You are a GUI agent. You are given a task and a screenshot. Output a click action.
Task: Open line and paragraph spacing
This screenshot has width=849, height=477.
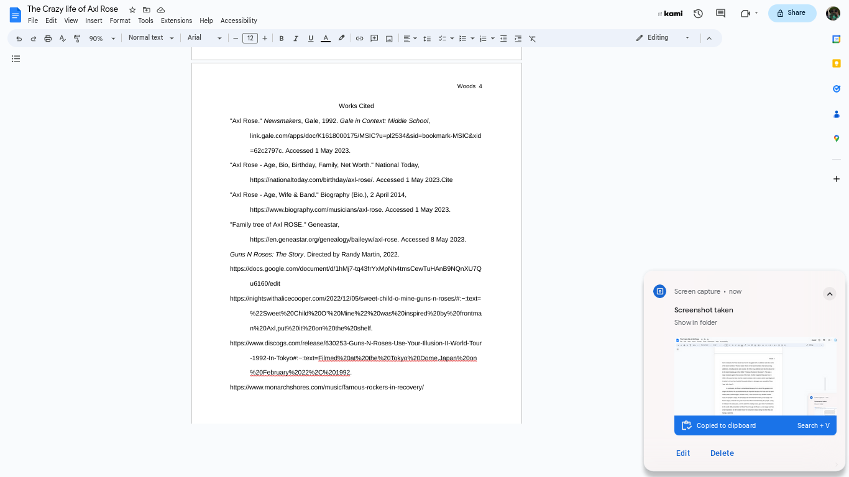tap(427, 39)
